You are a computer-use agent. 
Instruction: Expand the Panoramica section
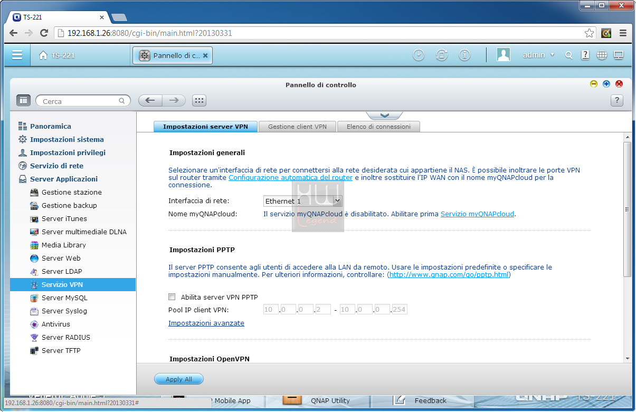[50, 127]
